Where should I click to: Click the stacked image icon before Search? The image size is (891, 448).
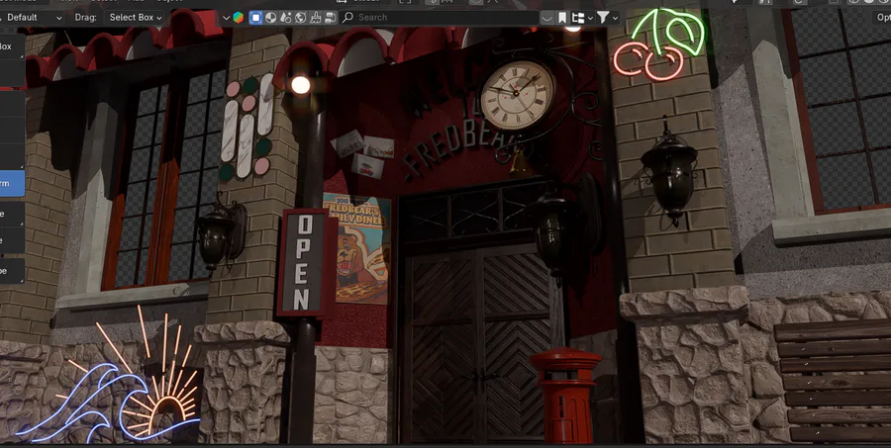(x=330, y=18)
